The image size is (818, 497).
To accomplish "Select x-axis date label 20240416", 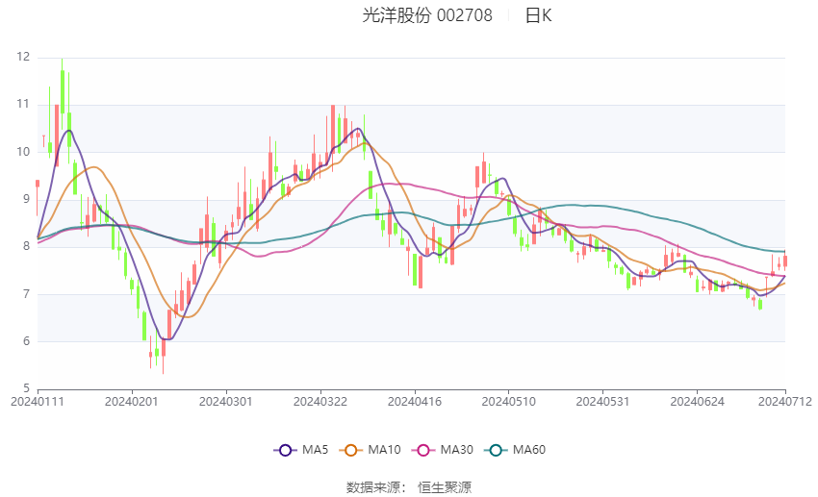I will [415, 402].
